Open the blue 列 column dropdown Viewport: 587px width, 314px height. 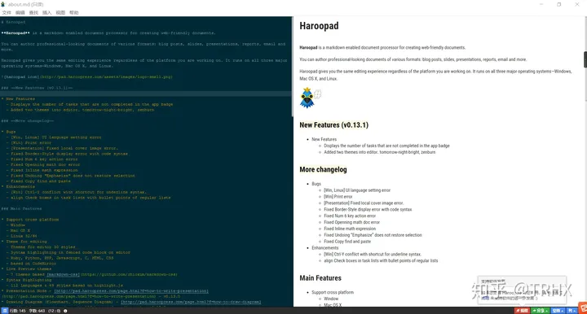[572, 311]
